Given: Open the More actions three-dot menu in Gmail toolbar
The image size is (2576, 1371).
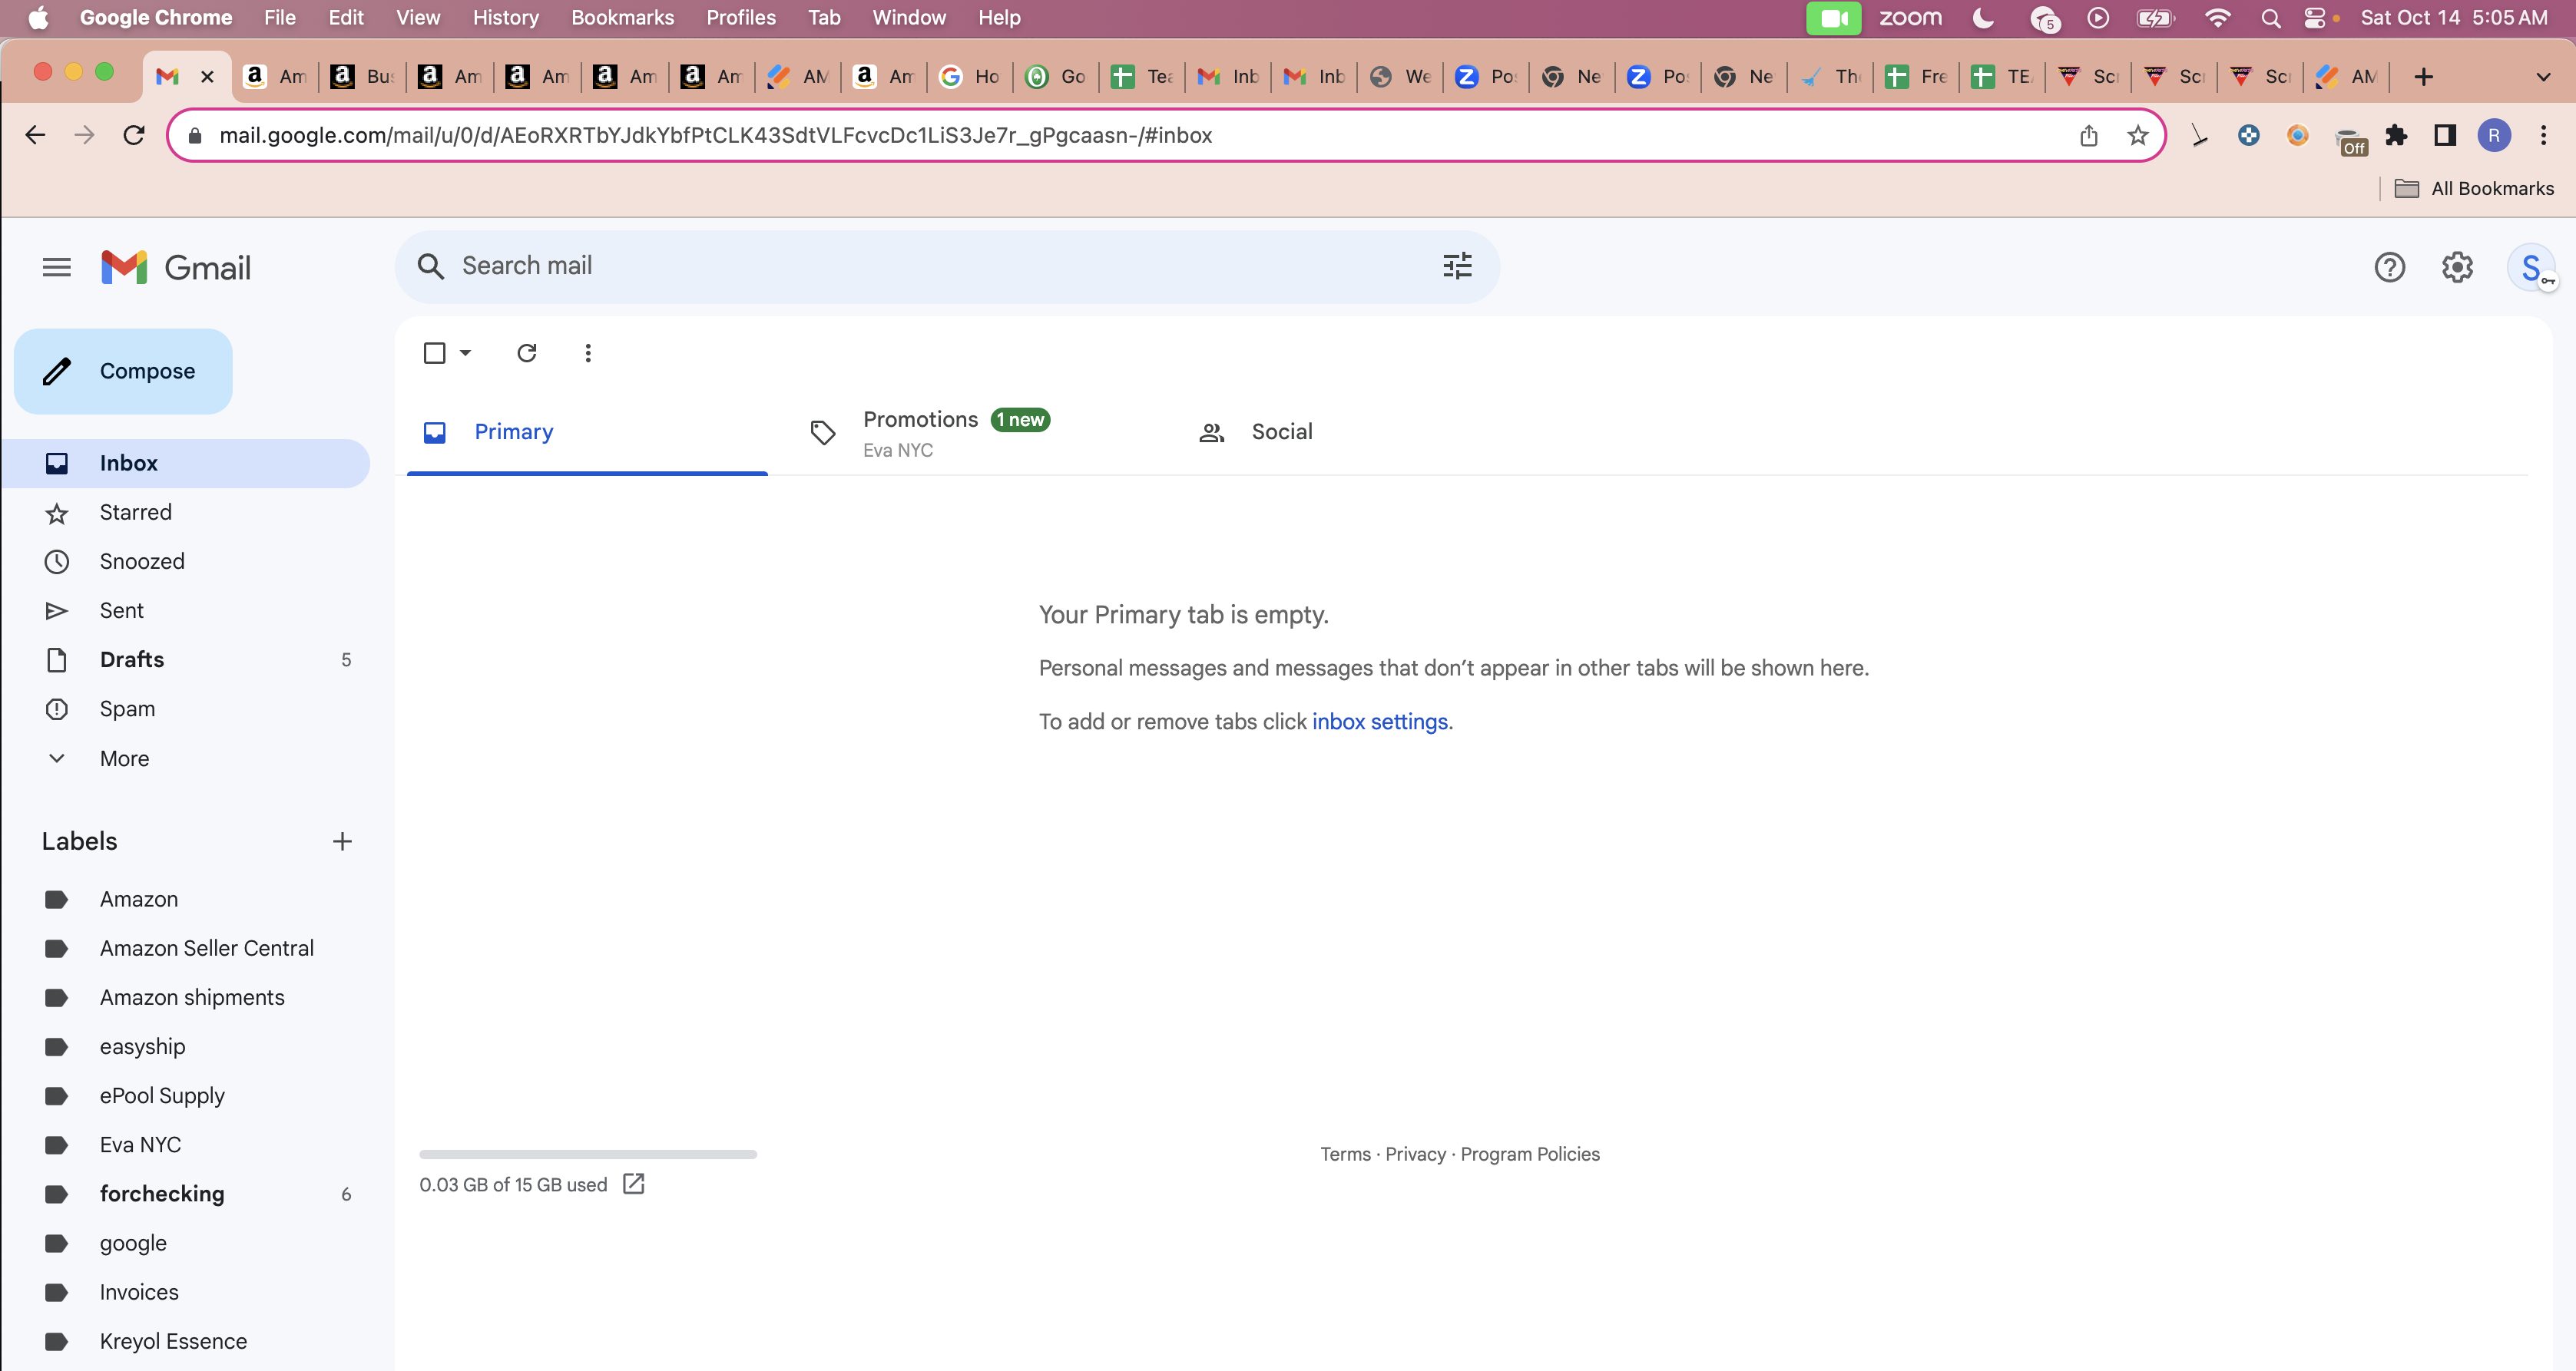Looking at the screenshot, I should (x=588, y=353).
